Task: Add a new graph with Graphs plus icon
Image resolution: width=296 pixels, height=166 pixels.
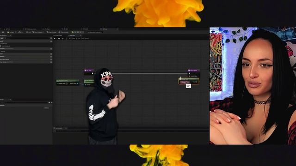Action: coord(51,41)
